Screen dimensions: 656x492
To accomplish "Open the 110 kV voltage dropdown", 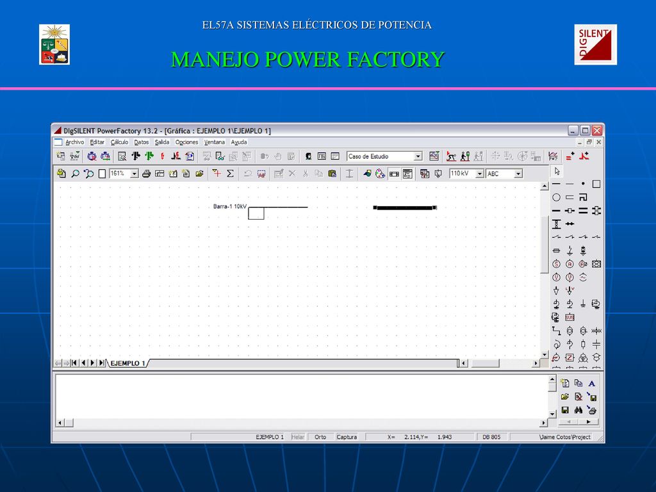I will 480,174.
